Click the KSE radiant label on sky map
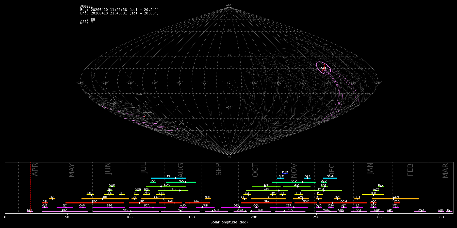The width and height of the screenshot is (457, 228). coord(323,68)
